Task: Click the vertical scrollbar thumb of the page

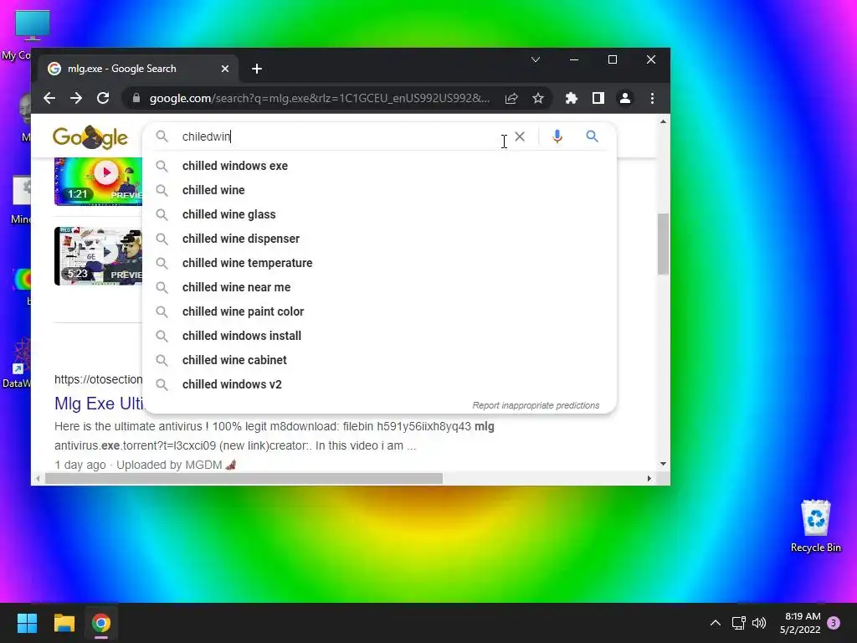Action: 663,244
